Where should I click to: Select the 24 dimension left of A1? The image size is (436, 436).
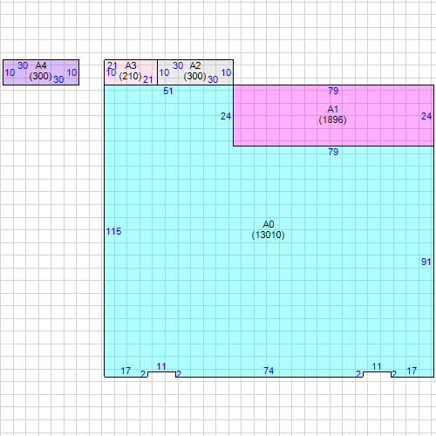pos(226,116)
